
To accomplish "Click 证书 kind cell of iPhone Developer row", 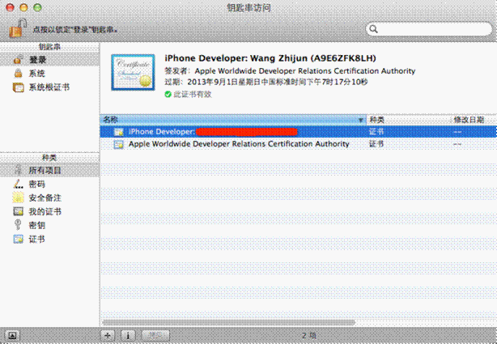I will 376,132.
